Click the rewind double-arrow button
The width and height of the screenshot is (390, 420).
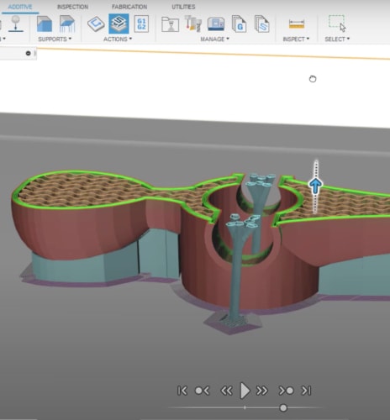(226, 391)
